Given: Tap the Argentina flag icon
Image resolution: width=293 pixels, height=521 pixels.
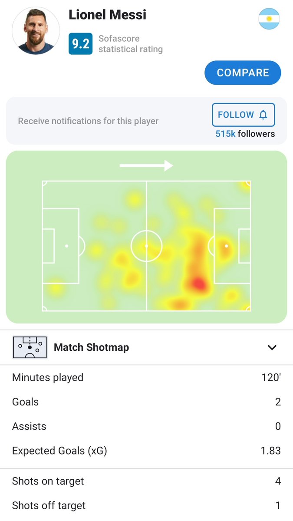Looking at the screenshot, I should point(269,19).
